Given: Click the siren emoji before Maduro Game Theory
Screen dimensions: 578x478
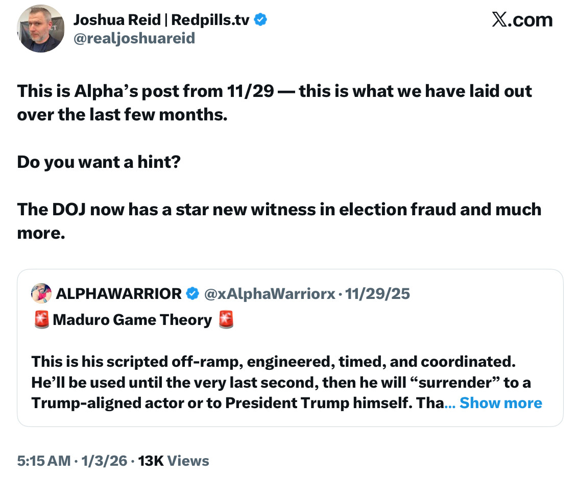Looking at the screenshot, I should coord(41,320).
